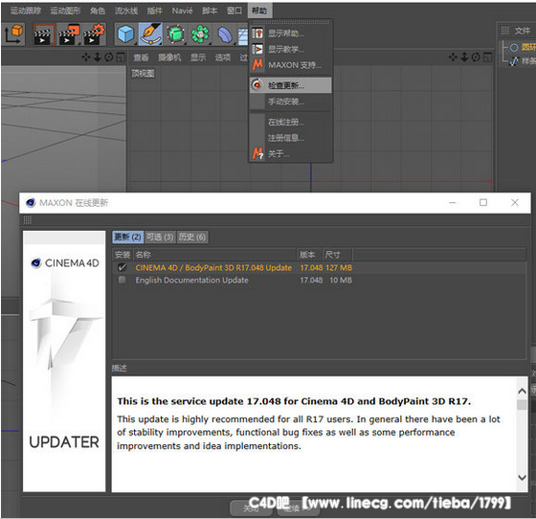The width and height of the screenshot is (536, 519).
Task: Open the 运动图形 menu
Action: pos(66,11)
